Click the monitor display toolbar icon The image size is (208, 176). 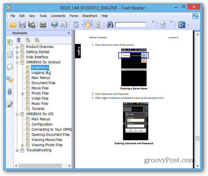coord(55,25)
